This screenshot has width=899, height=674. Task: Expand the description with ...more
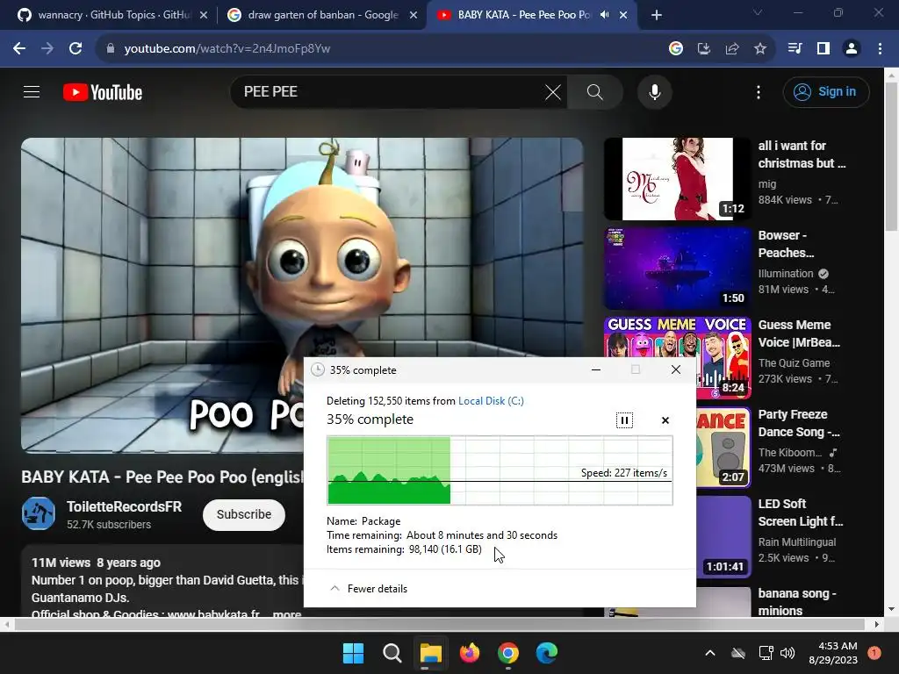[x=287, y=613]
